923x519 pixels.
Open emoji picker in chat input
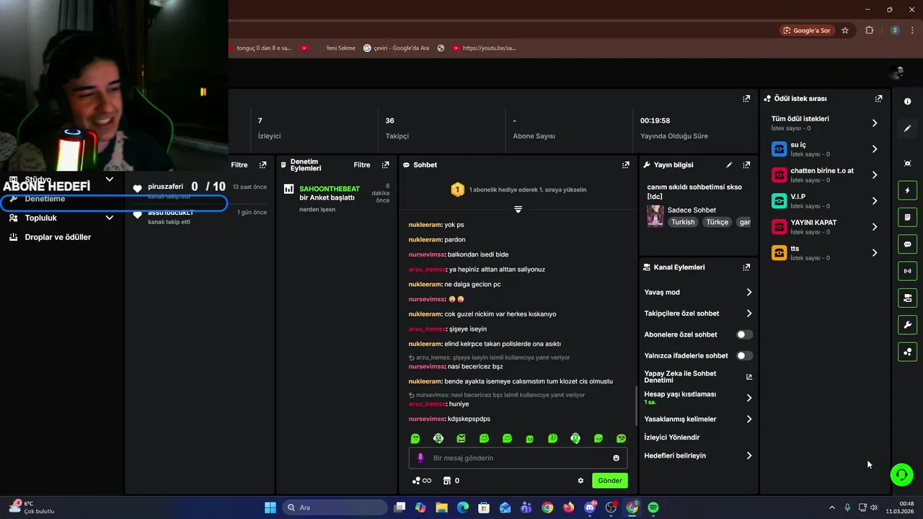point(616,458)
